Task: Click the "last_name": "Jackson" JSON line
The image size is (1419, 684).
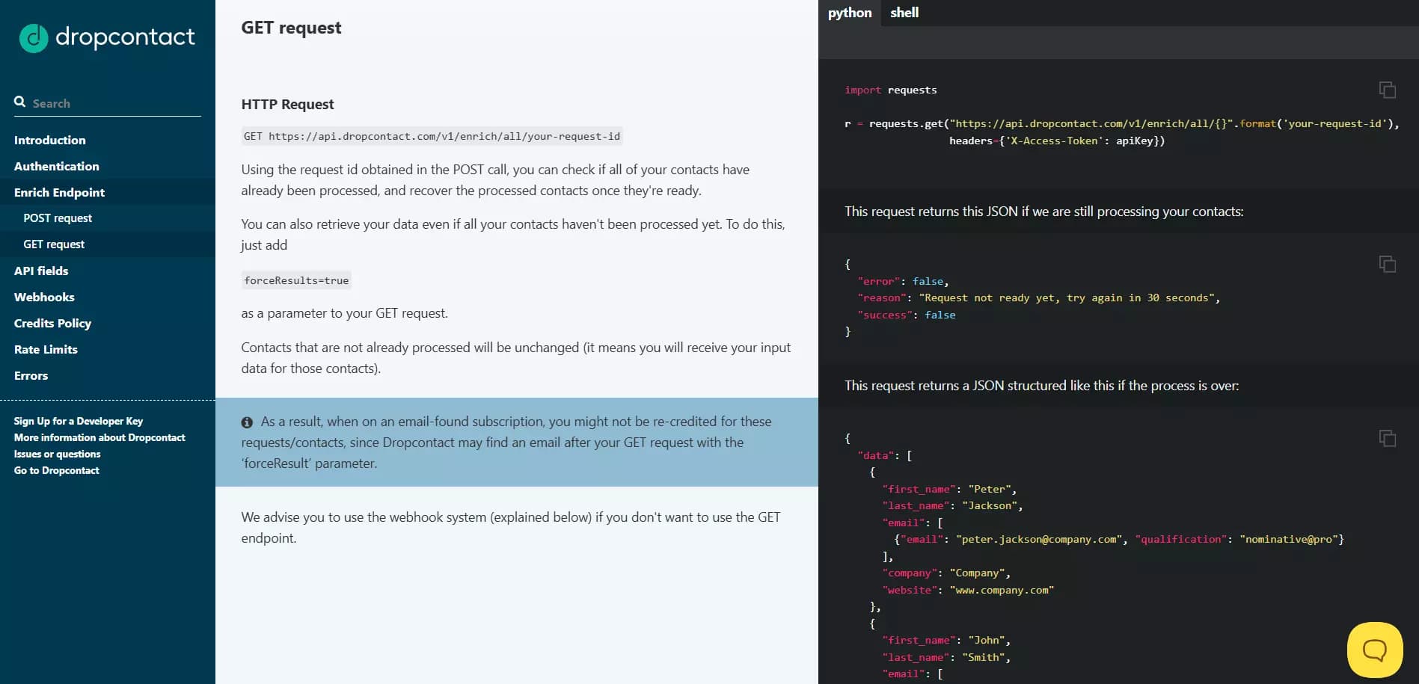Action: tap(952, 505)
